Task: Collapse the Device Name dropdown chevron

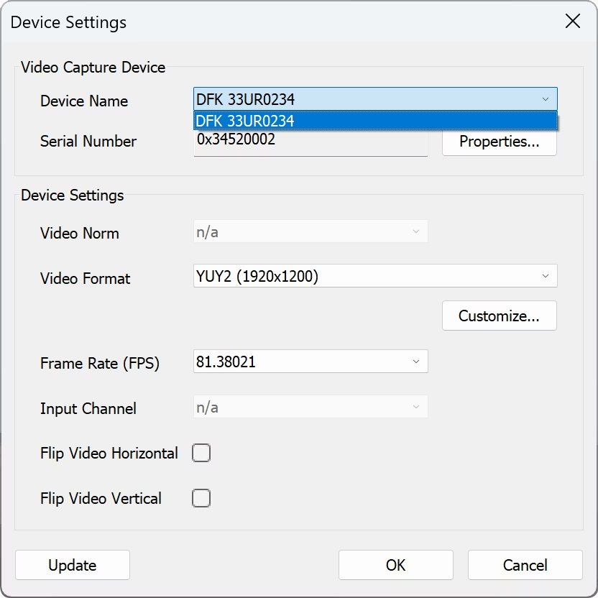Action: 546,99
